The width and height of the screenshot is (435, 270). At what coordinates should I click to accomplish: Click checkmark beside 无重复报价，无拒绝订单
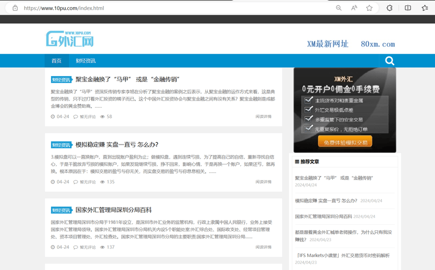(308, 128)
